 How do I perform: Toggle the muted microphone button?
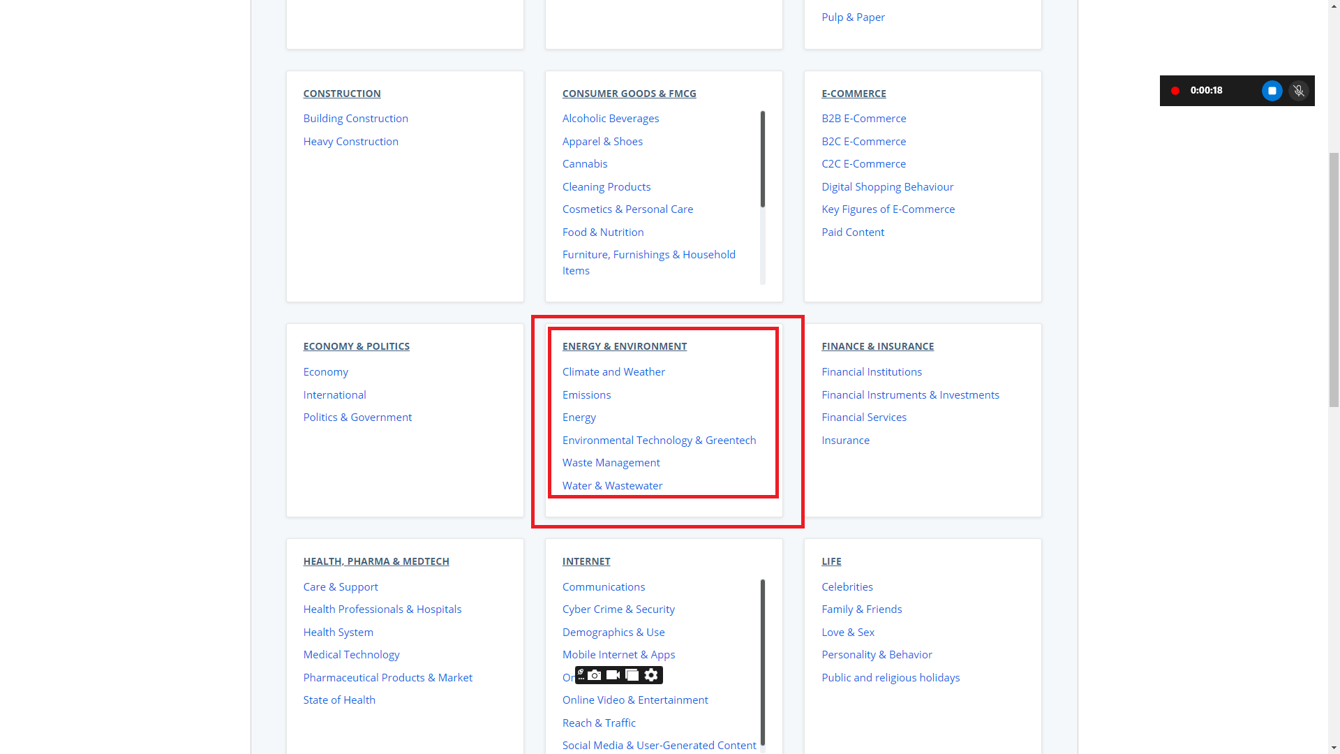click(1299, 91)
